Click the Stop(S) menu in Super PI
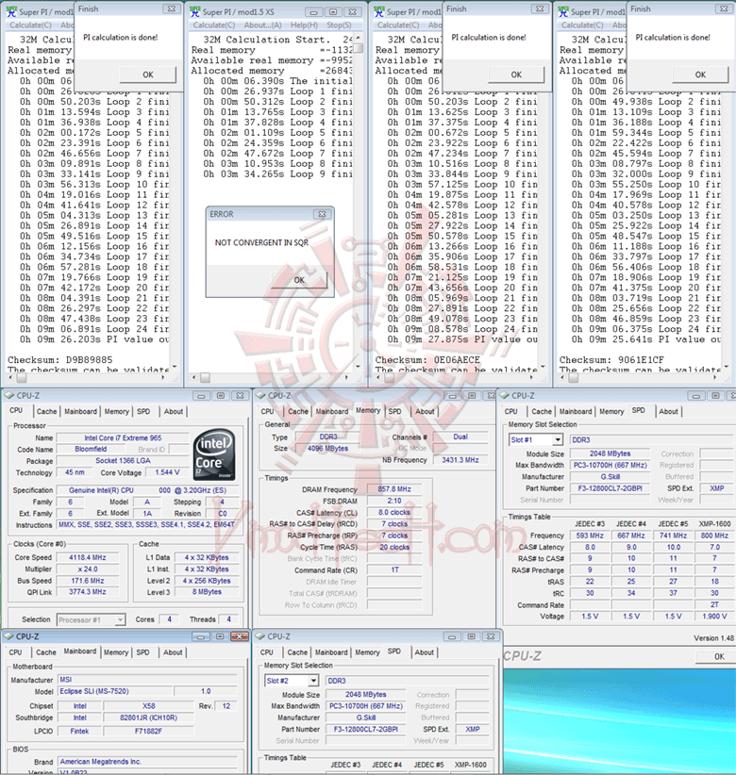Image resolution: width=736 pixels, height=775 pixels. pos(339,25)
